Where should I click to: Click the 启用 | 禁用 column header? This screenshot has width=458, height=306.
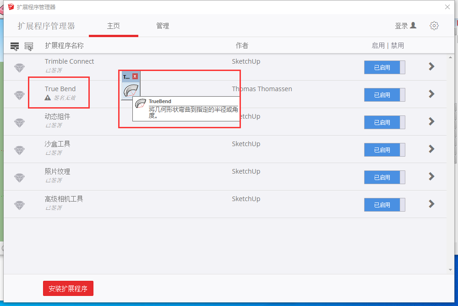click(387, 46)
